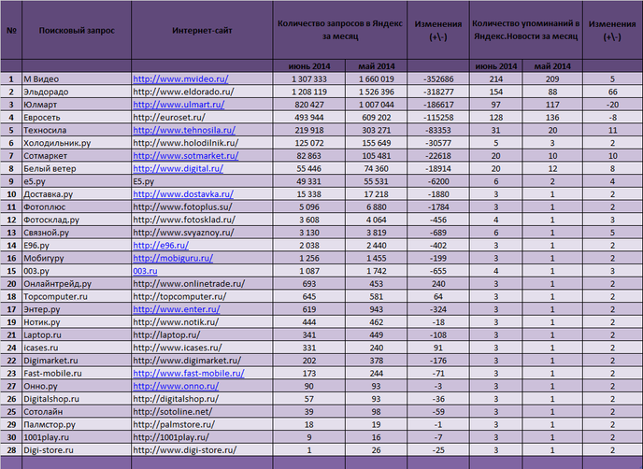Open the mobiguru.ru hyperlink
The height and width of the screenshot is (469, 643).
(x=173, y=258)
